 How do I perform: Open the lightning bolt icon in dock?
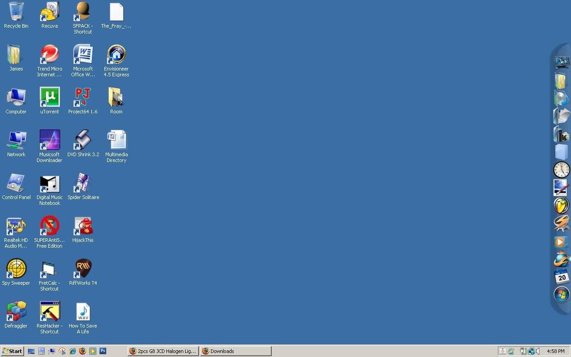tap(561, 223)
